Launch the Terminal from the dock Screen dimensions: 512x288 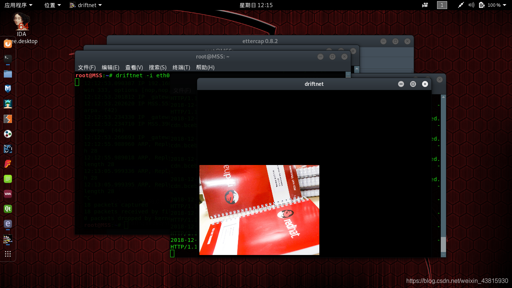8,58
